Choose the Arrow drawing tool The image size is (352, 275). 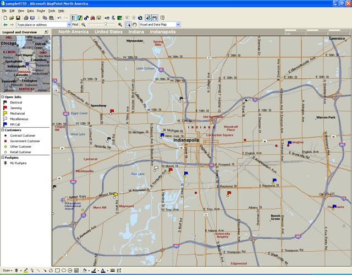click(x=45, y=270)
